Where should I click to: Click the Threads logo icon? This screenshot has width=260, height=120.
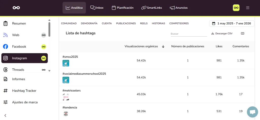click(6, 70)
